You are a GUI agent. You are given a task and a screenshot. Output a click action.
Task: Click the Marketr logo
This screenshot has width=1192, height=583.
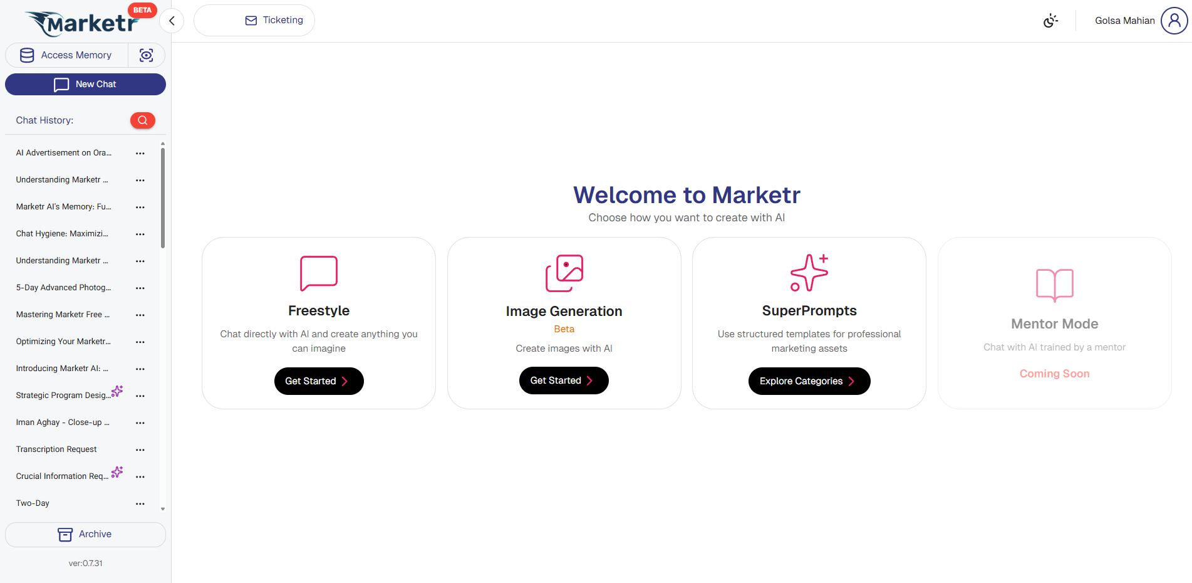point(82,24)
